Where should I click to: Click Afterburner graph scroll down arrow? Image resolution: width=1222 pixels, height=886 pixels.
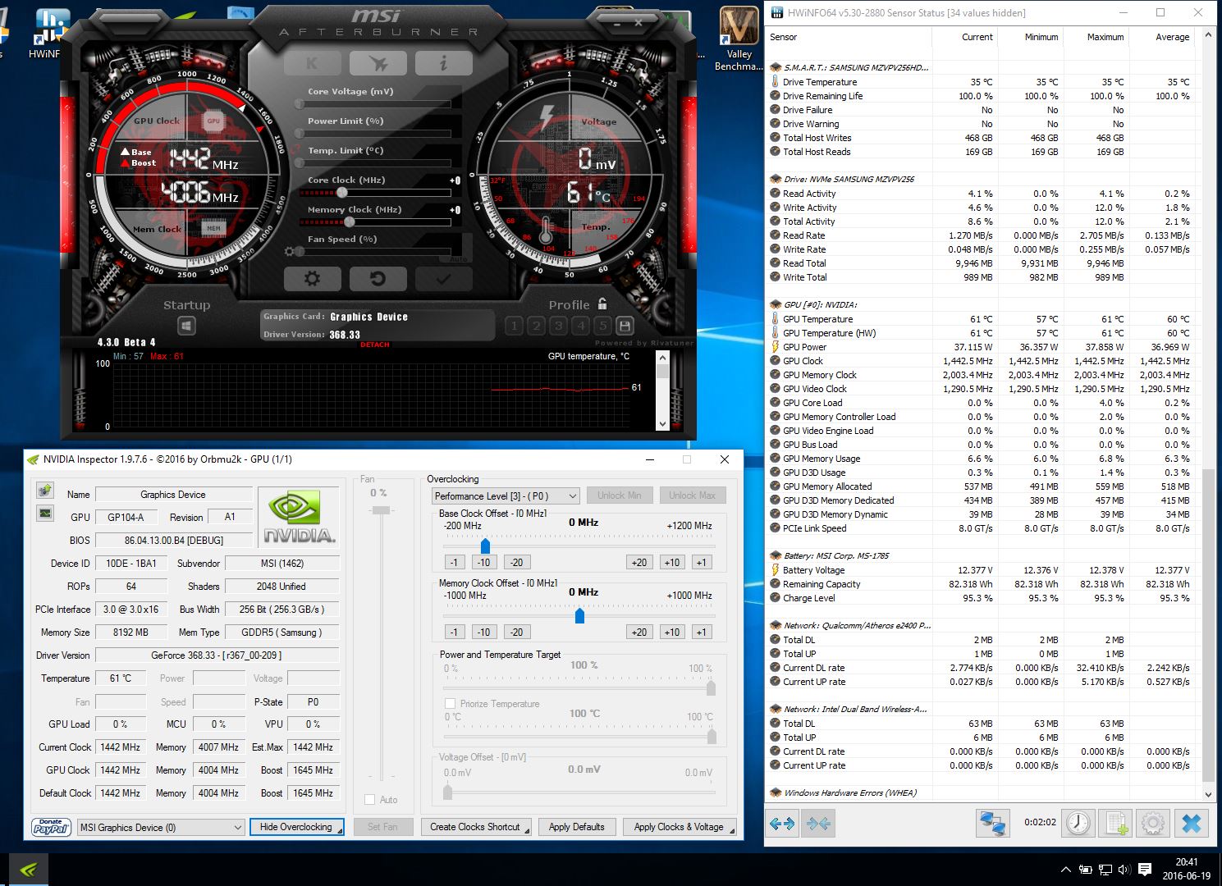[662, 424]
